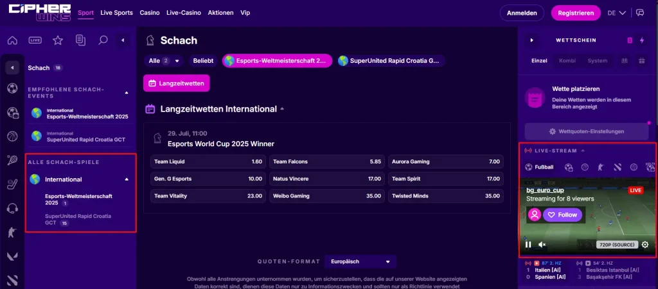This screenshot has width=658, height=289.
Task: Choose virtual football icon in live-stream row
Action: [569, 167]
